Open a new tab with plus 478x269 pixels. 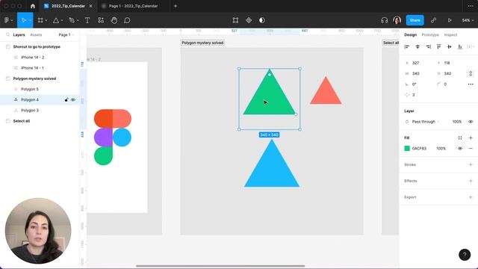point(176,6)
